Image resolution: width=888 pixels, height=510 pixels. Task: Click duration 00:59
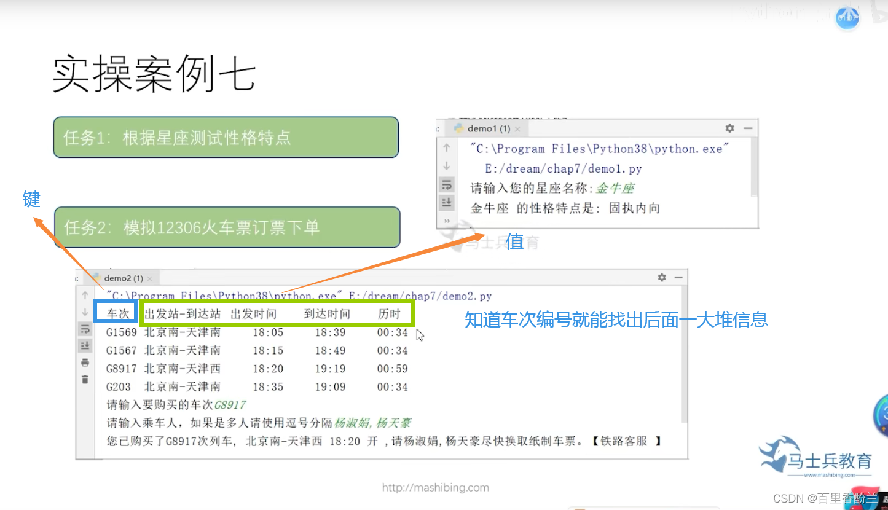[x=393, y=369]
